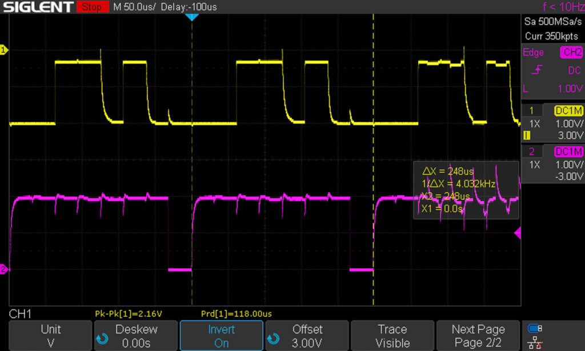The width and height of the screenshot is (585, 351).
Task: Click the magenta trigger level arrow
Action: tap(518, 233)
